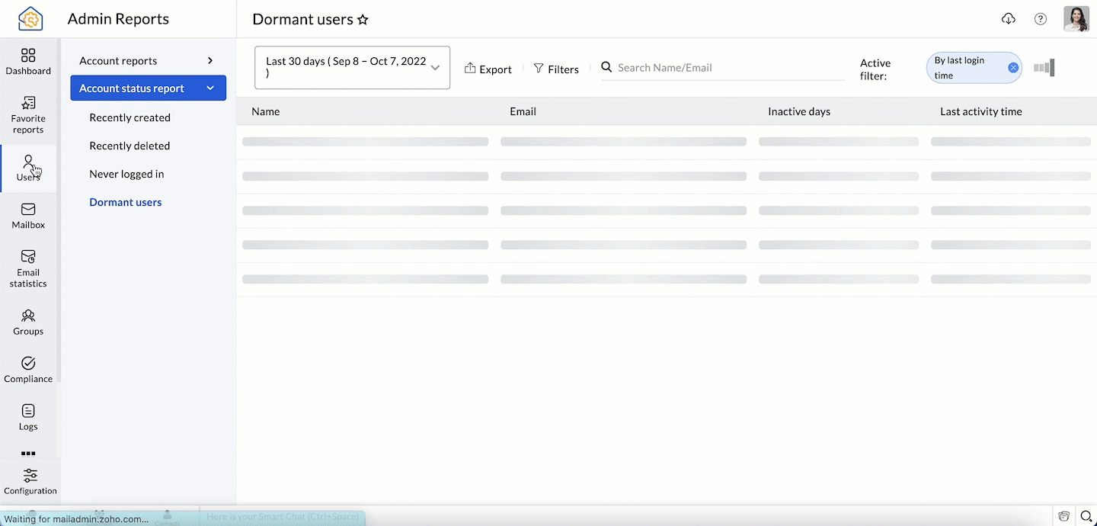Viewport: 1097px width, 526px height.
Task: Open the Dashboard panel
Action: pyautogui.click(x=28, y=63)
